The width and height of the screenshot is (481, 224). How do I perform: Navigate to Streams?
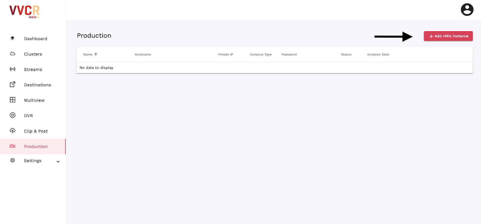point(33,69)
